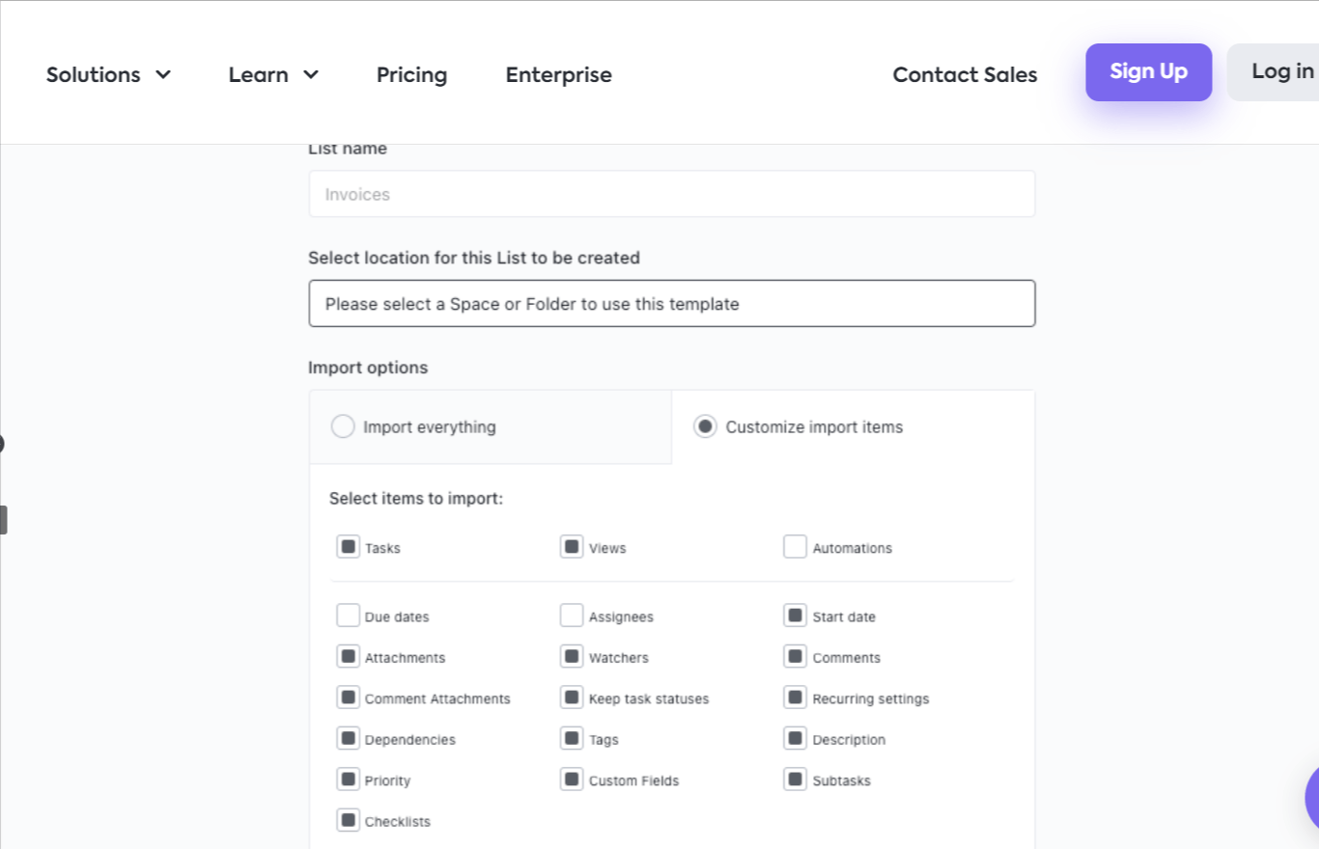Screen dimensions: 1319x849
Task: Check the Due dates checkbox
Action: pyautogui.click(x=348, y=616)
